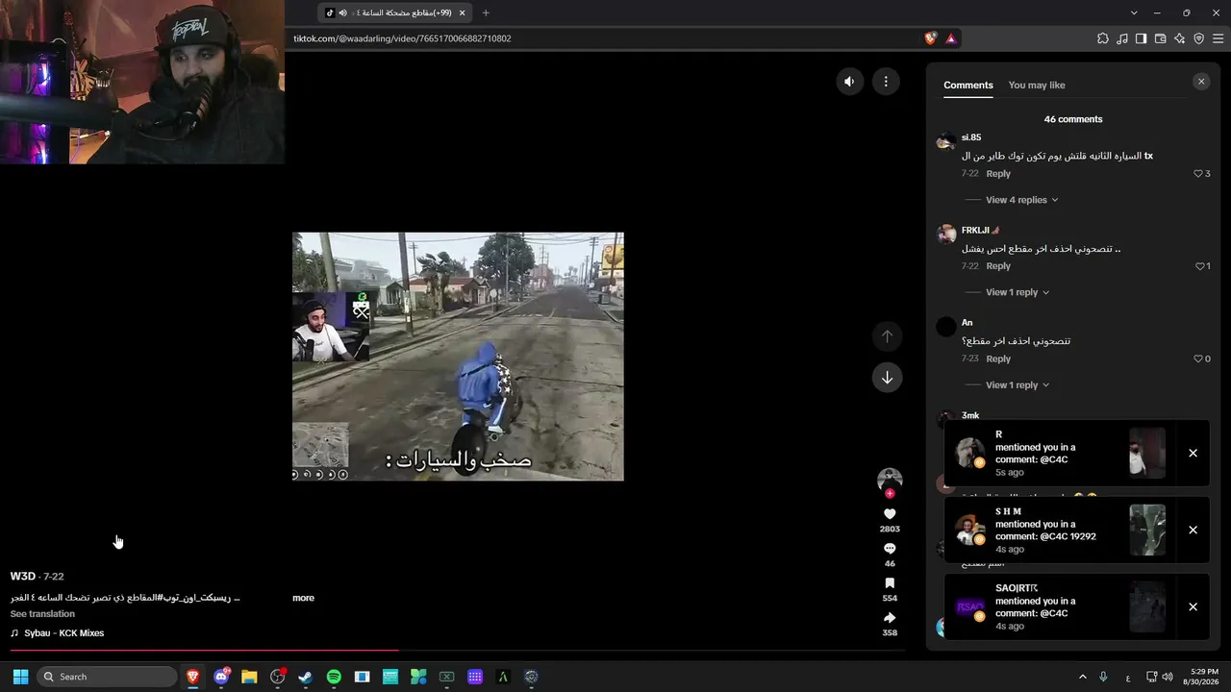1231x692 pixels.
Task: Close the comments panel with the X
Action: pos(1201,82)
